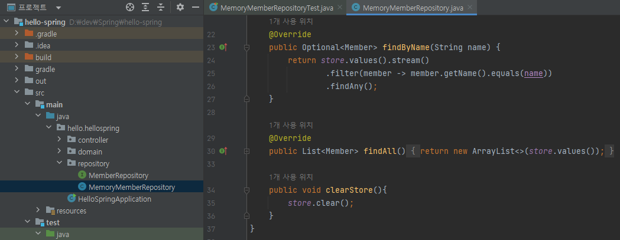Click the findAll method name
Image resolution: width=620 pixels, height=240 pixels.
[380, 151]
